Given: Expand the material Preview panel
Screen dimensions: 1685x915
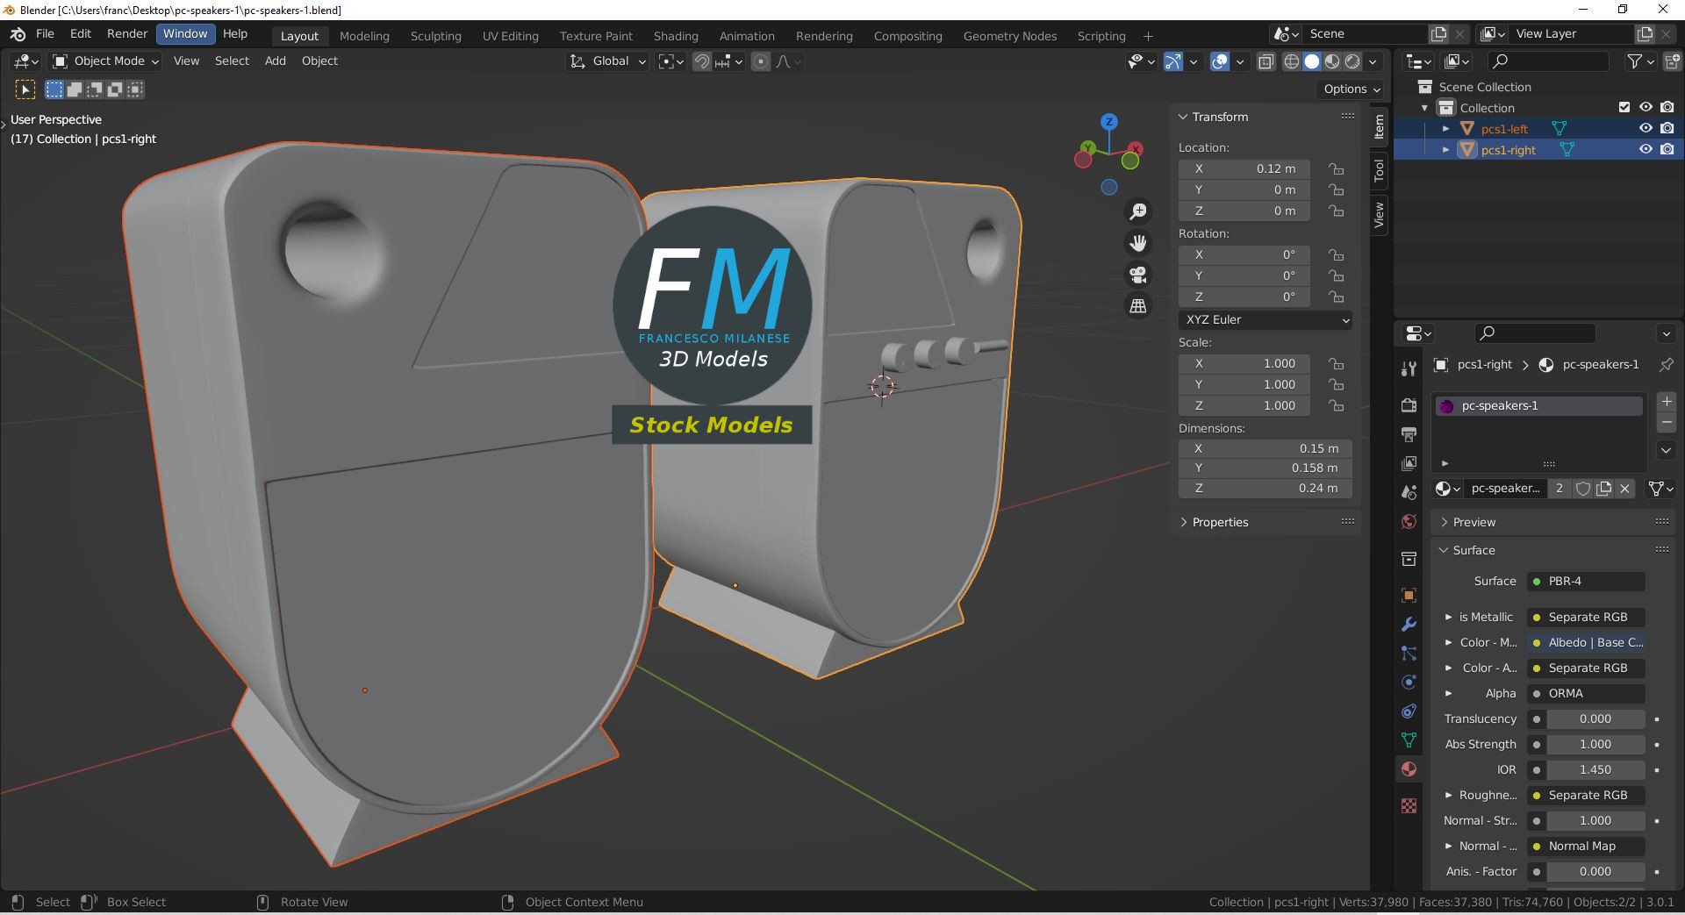Looking at the screenshot, I should pyautogui.click(x=1444, y=522).
